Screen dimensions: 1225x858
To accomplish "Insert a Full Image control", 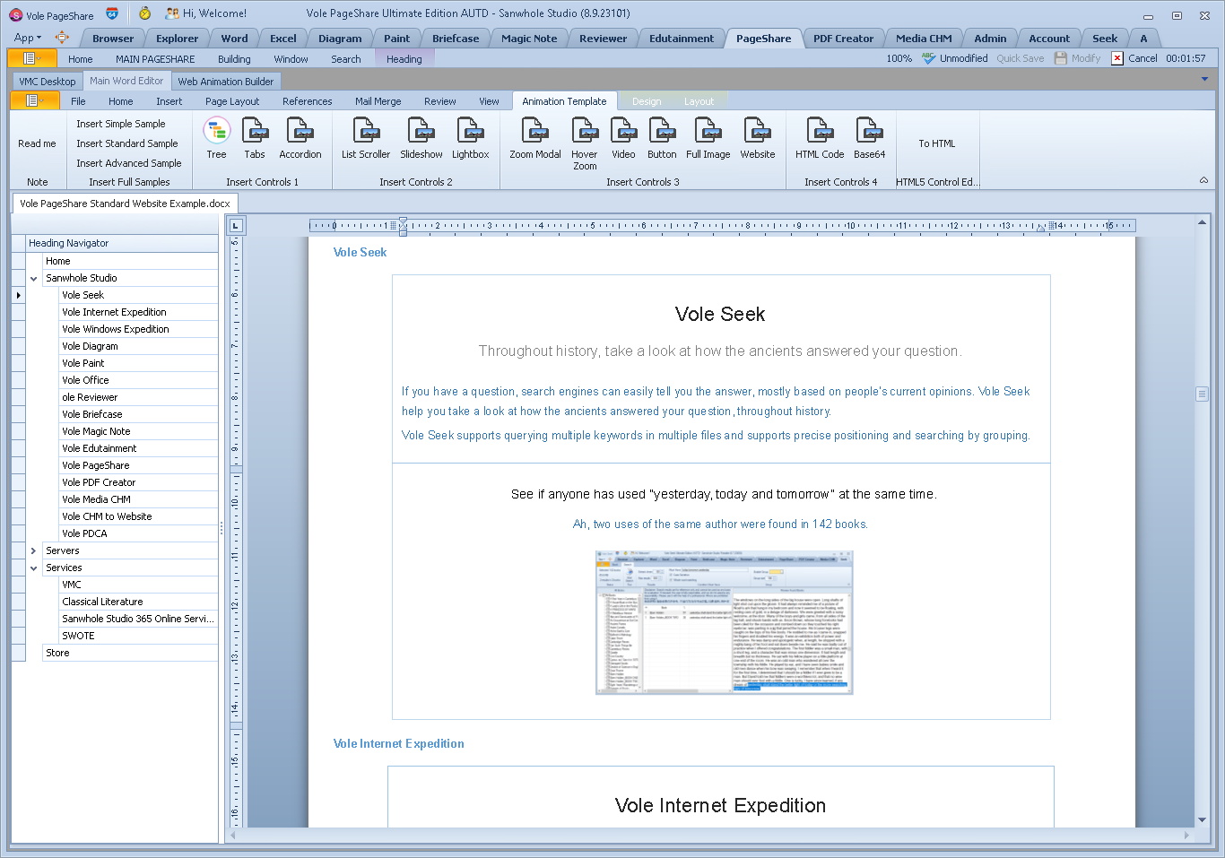I will [708, 138].
